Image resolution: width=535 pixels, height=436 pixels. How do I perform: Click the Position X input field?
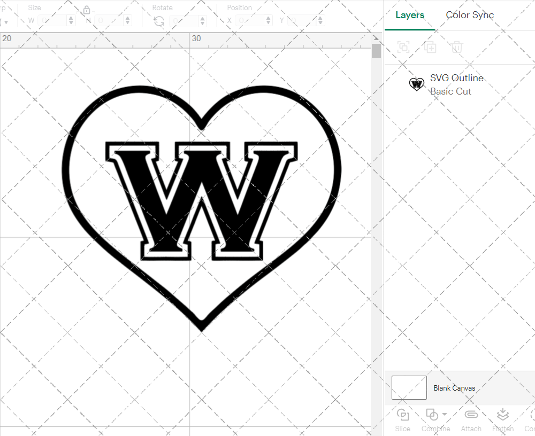[x=250, y=20]
